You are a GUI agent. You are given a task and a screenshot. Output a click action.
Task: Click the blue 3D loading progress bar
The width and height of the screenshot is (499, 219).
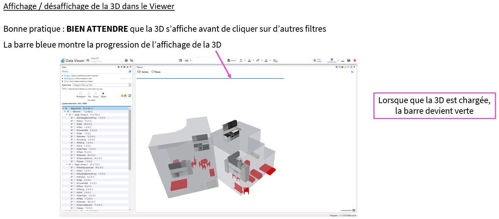coord(210,79)
